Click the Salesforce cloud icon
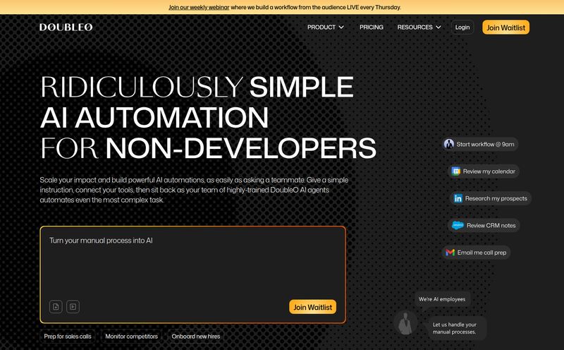564x350 pixels. click(x=458, y=225)
